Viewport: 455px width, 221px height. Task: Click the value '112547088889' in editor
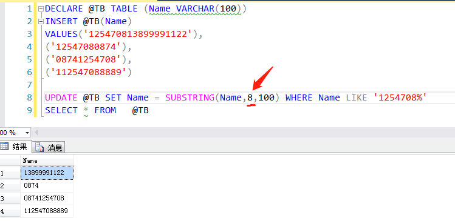[91, 72]
